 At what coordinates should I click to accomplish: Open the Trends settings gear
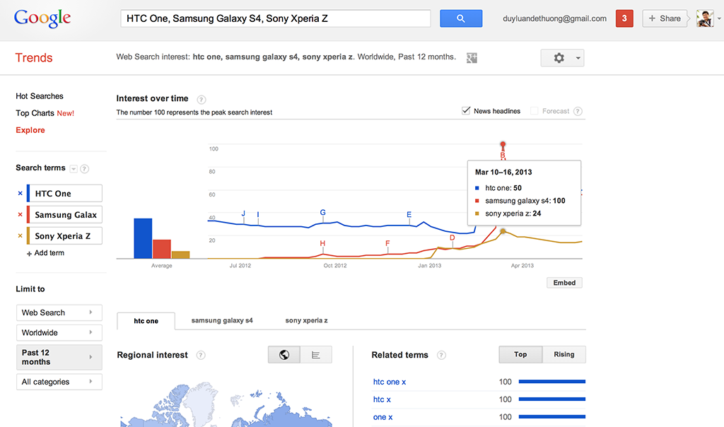(x=558, y=57)
